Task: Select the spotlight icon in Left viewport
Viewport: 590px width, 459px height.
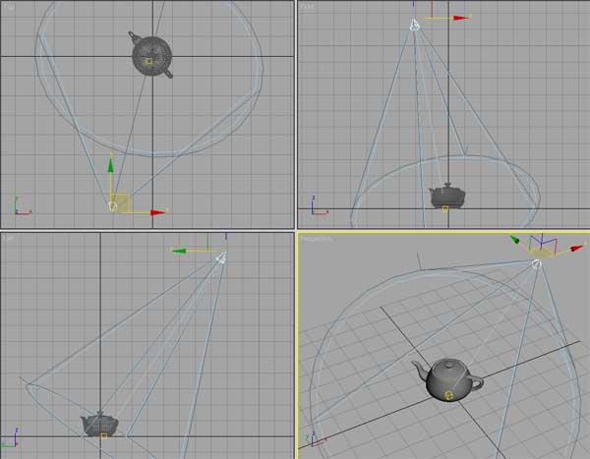Action: pyautogui.click(x=221, y=258)
